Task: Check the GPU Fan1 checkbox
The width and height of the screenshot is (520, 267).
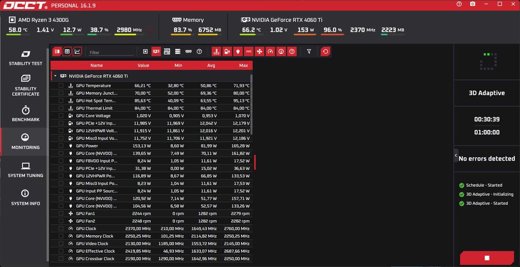Action: click(x=61, y=213)
